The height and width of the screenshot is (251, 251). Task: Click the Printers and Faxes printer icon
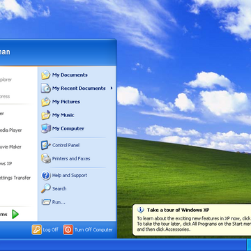tap(46, 159)
